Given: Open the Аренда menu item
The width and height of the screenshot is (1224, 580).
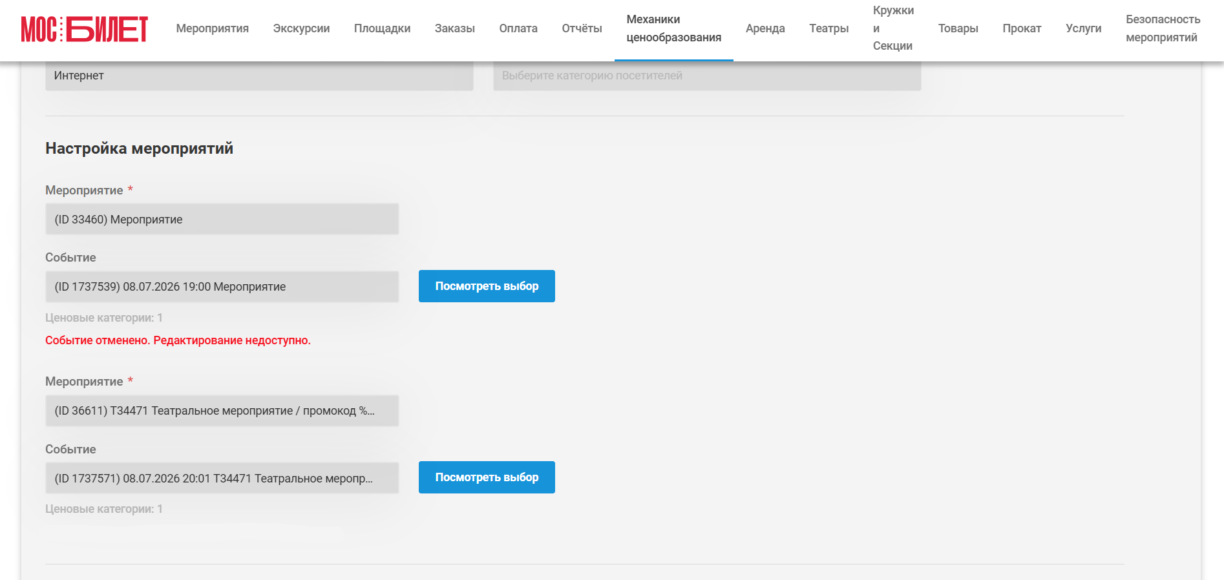Looking at the screenshot, I should 765,28.
